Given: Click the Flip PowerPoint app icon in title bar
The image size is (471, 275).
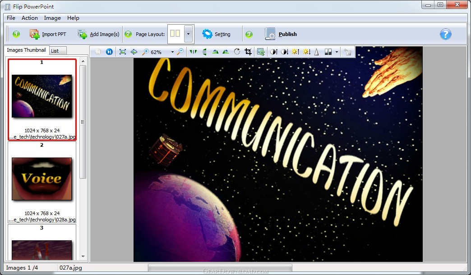Looking at the screenshot, I should 7,6.
